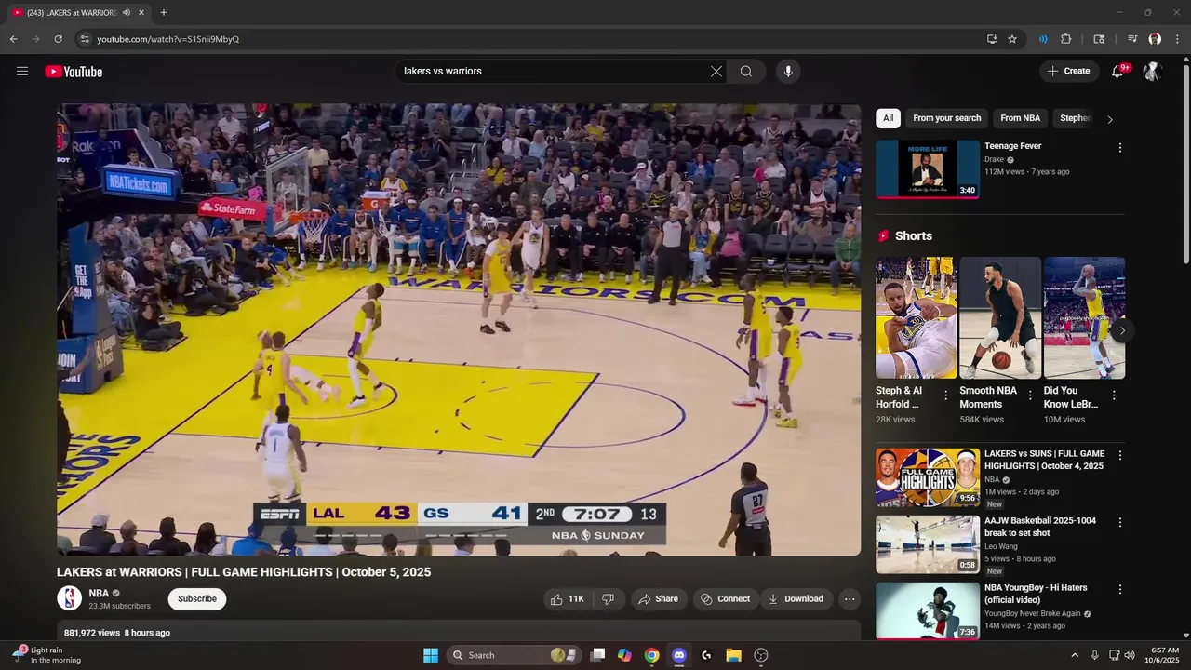Open options for Did You Know short
Image resolution: width=1191 pixels, height=670 pixels.
pyautogui.click(x=1114, y=395)
